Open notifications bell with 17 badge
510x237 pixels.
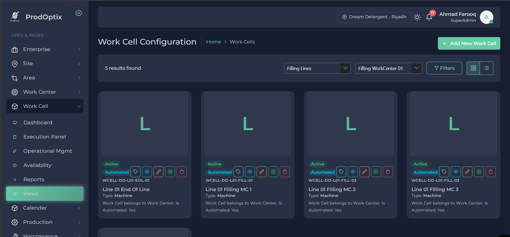429,17
